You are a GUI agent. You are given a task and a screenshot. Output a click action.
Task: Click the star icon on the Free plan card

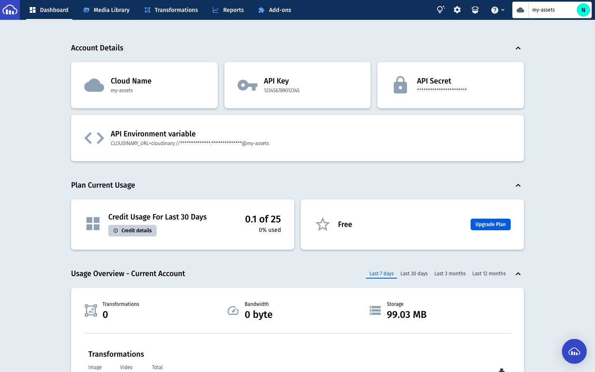tap(322, 224)
